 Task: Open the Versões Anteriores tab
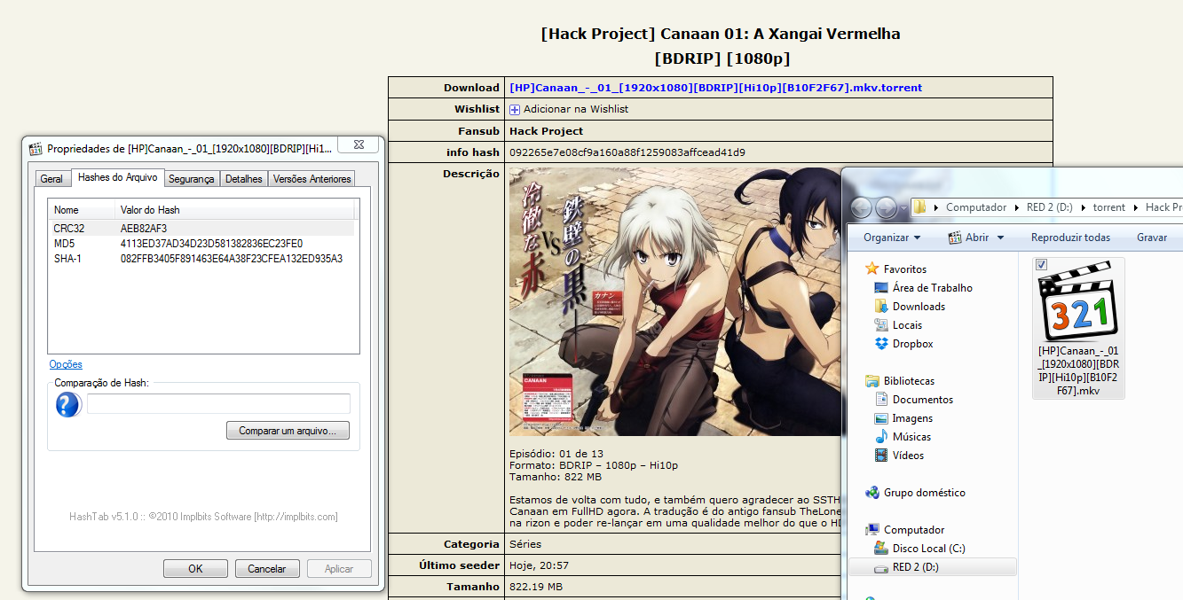point(312,179)
